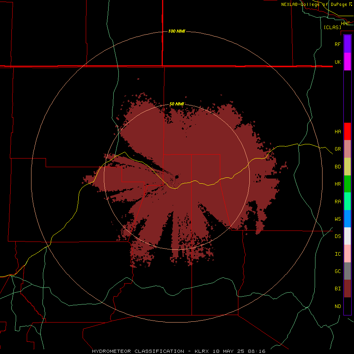Click the IC legend label
This screenshot has width=354, height=354.
point(337,254)
